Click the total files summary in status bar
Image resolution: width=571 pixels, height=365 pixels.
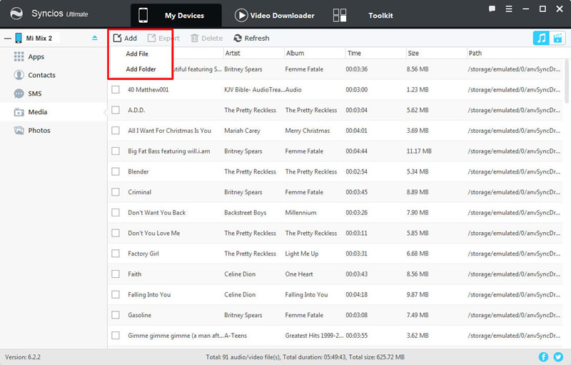click(305, 357)
